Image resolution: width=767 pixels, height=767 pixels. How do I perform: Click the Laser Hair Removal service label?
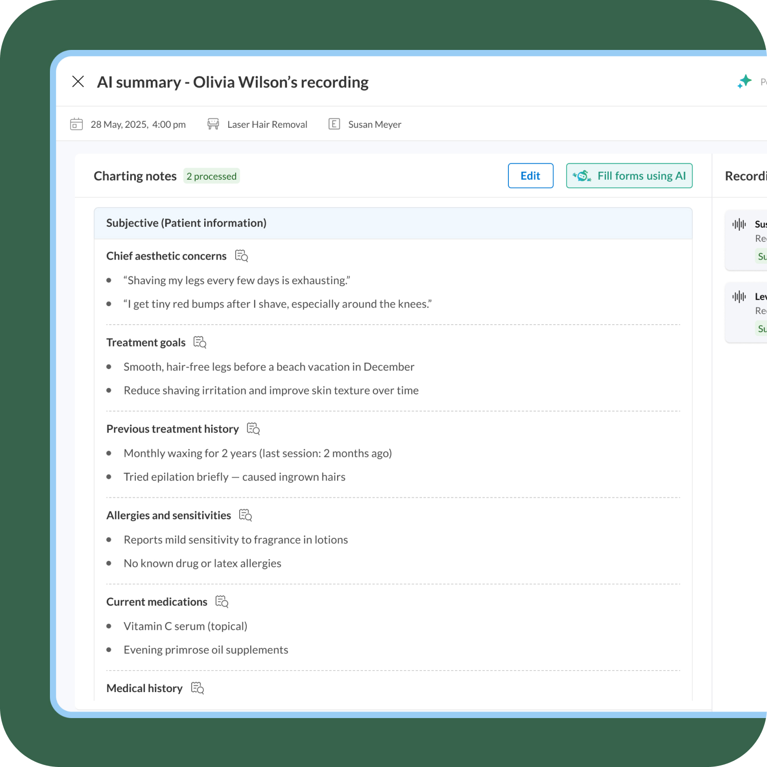(267, 124)
